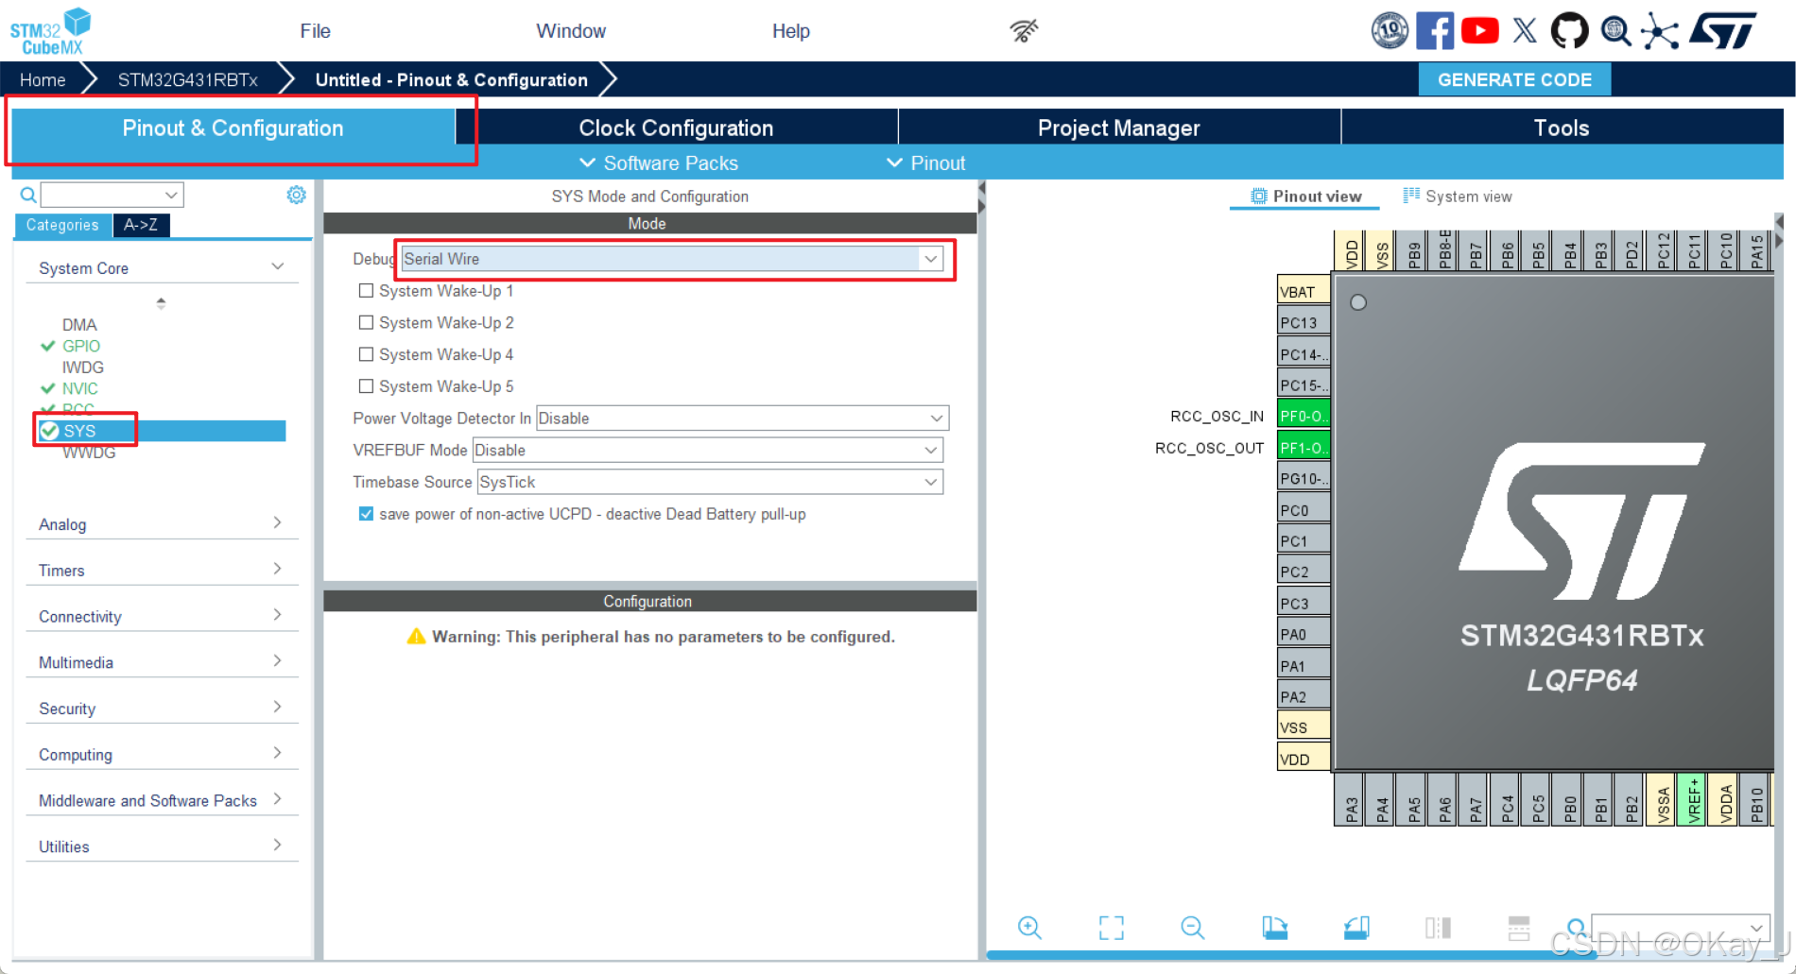Open the Window menu
Image resolution: width=1796 pixels, height=974 pixels.
[x=571, y=31]
